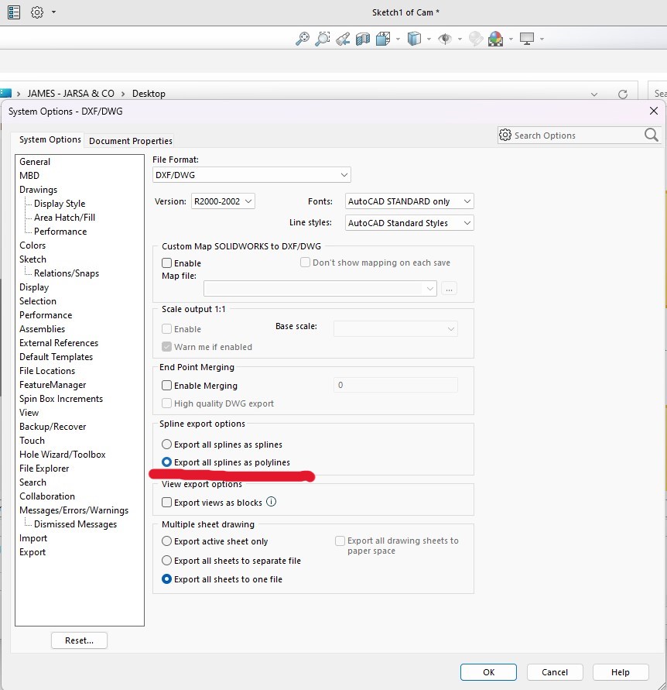Expand the Apply Scene dropdown arrow
The height and width of the screenshot is (690, 667).
pos(511,39)
